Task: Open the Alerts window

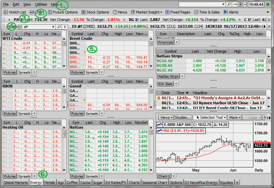Action: (231, 12)
